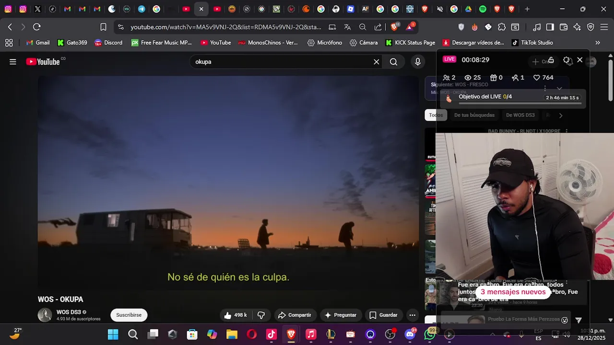Expand the playlist panel chevron

point(559,89)
